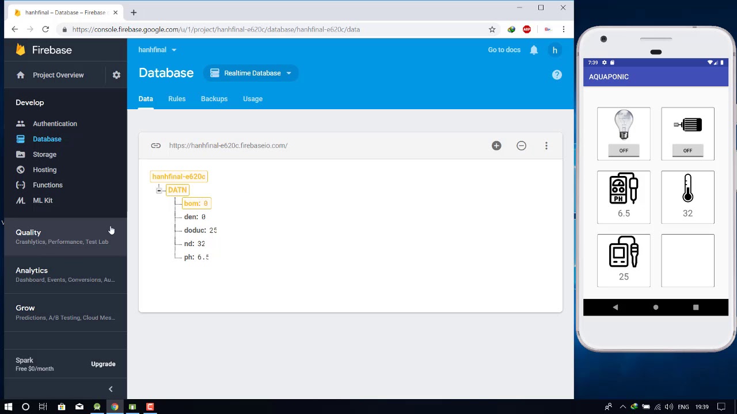737x414 pixels.
Task: Expand hanhfinal project dropdown
Action: click(157, 50)
